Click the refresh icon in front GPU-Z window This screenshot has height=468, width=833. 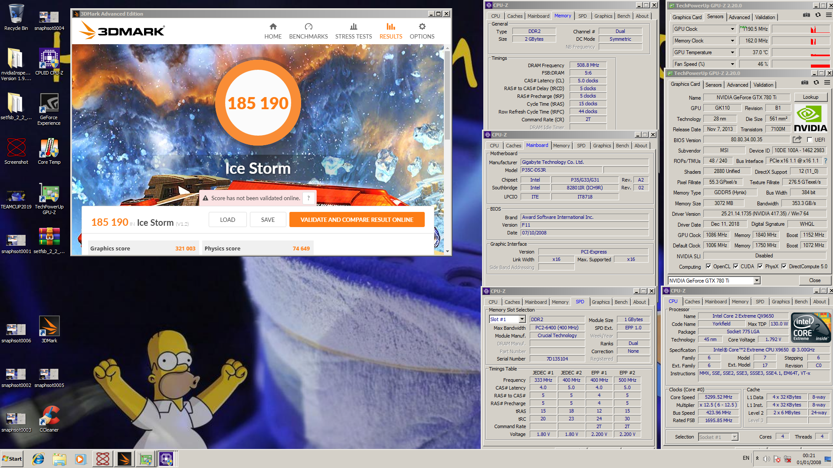816,82
